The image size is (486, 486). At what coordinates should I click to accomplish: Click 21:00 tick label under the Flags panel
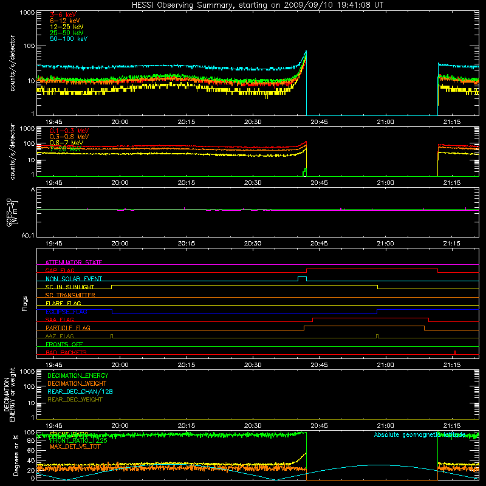[x=386, y=365]
